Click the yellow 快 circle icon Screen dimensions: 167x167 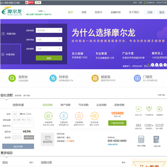pyautogui.click(x=94, y=116)
